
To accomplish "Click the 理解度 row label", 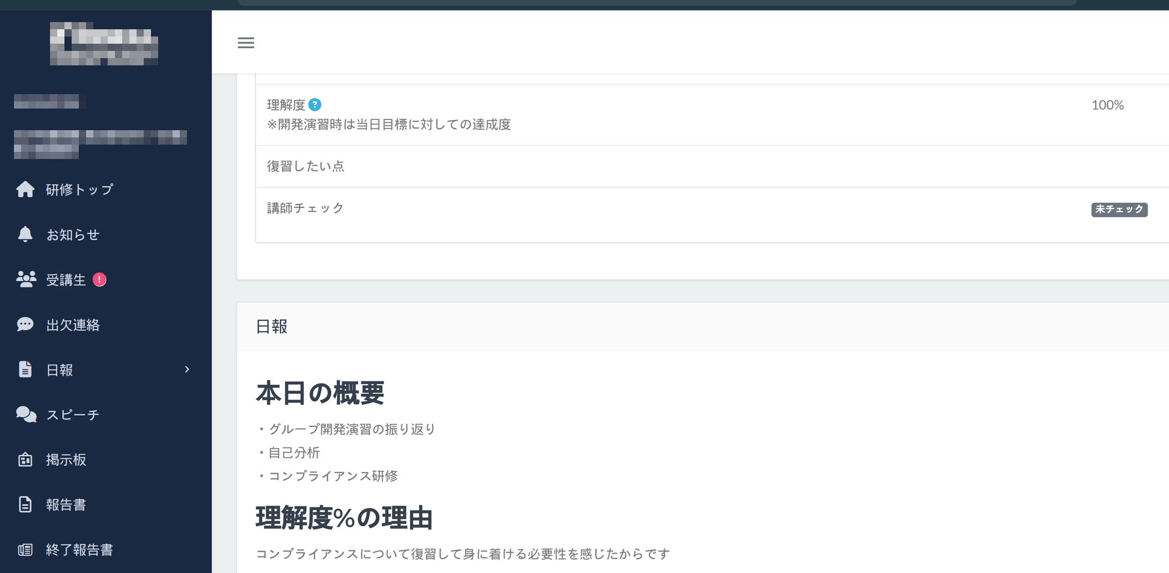I will click(286, 105).
